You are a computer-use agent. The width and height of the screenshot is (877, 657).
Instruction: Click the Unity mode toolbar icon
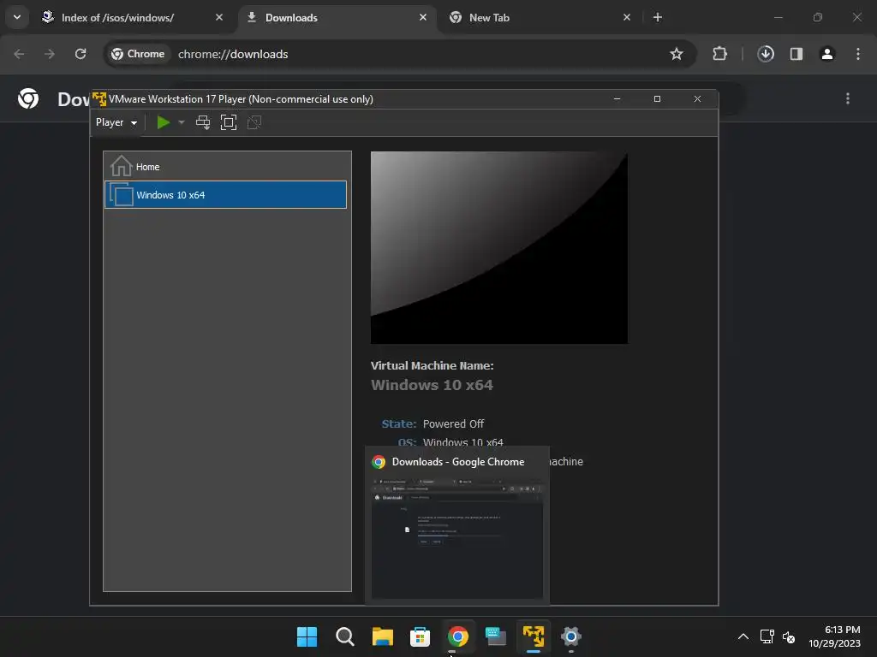[254, 122]
